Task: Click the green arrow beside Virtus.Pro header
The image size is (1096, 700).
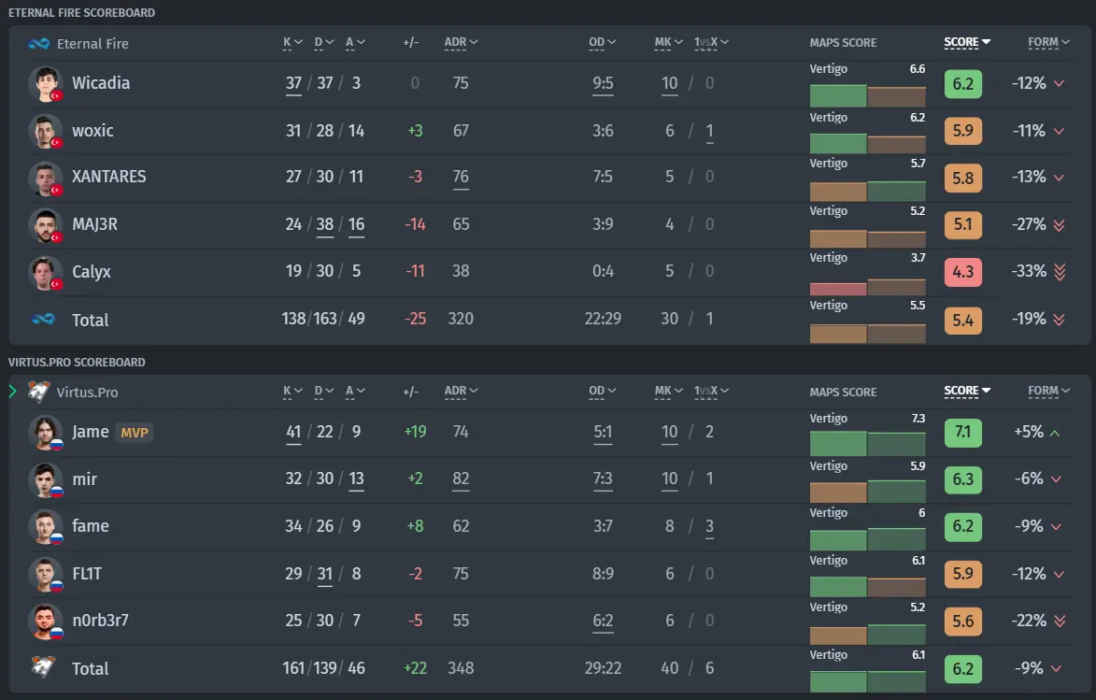Action: point(12,391)
